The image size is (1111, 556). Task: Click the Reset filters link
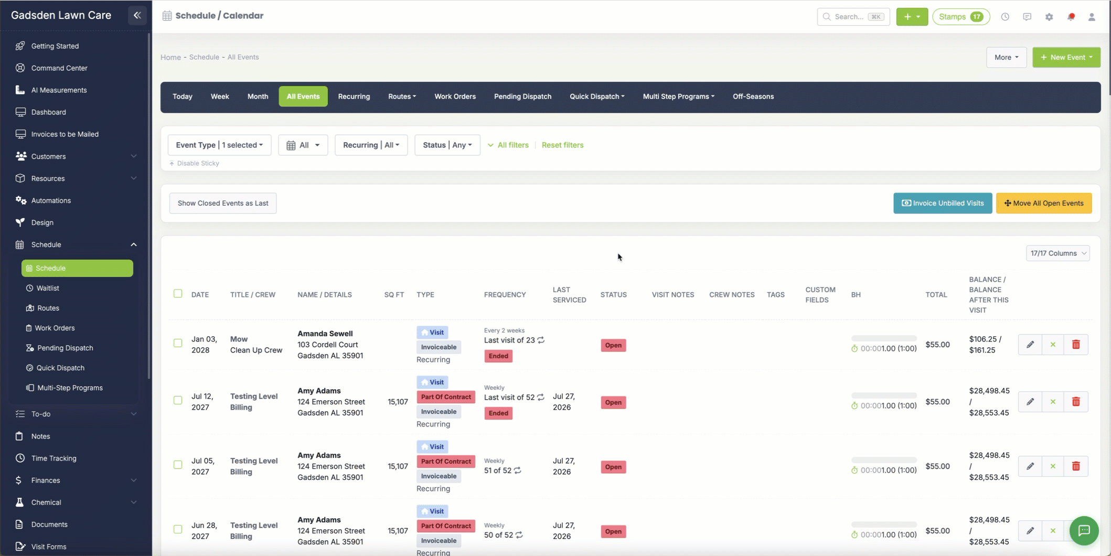(562, 145)
